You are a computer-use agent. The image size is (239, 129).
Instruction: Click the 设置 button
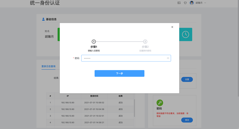[x=187, y=79]
